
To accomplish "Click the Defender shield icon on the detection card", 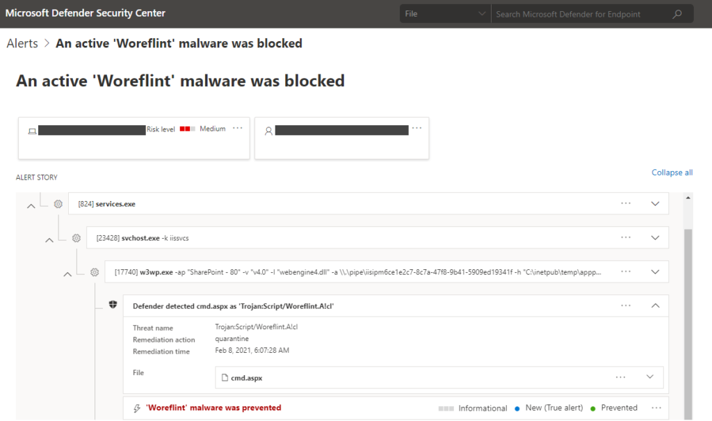I will coord(113,305).
